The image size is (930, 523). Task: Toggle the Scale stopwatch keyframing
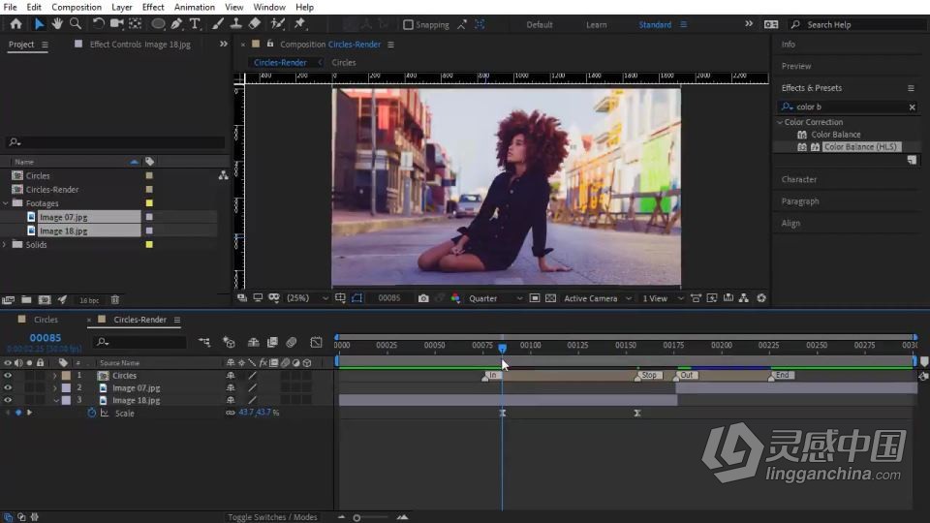point(91,413)
